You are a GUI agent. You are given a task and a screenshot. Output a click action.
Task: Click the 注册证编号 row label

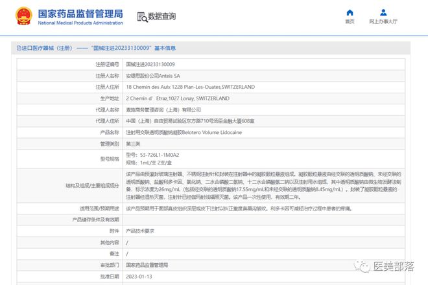[x=107, y=64]
